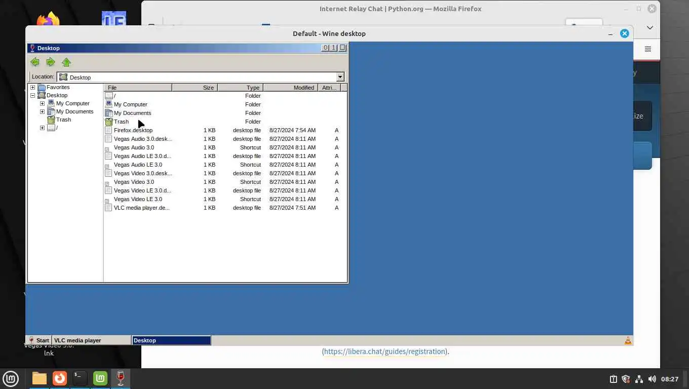Select the Desktop icon in the tree pane
This screenshot has width=689, height=389.
click(x=42, y=95)
